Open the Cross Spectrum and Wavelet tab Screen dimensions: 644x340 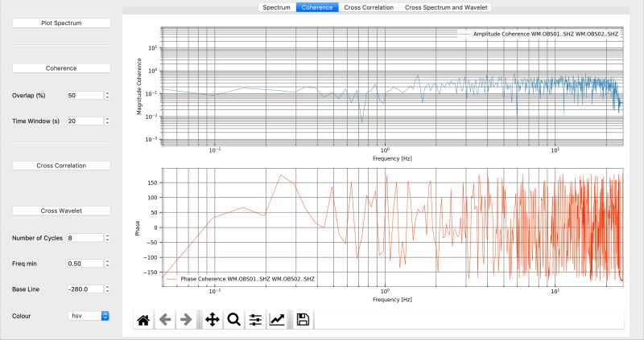tap(446, 7)
